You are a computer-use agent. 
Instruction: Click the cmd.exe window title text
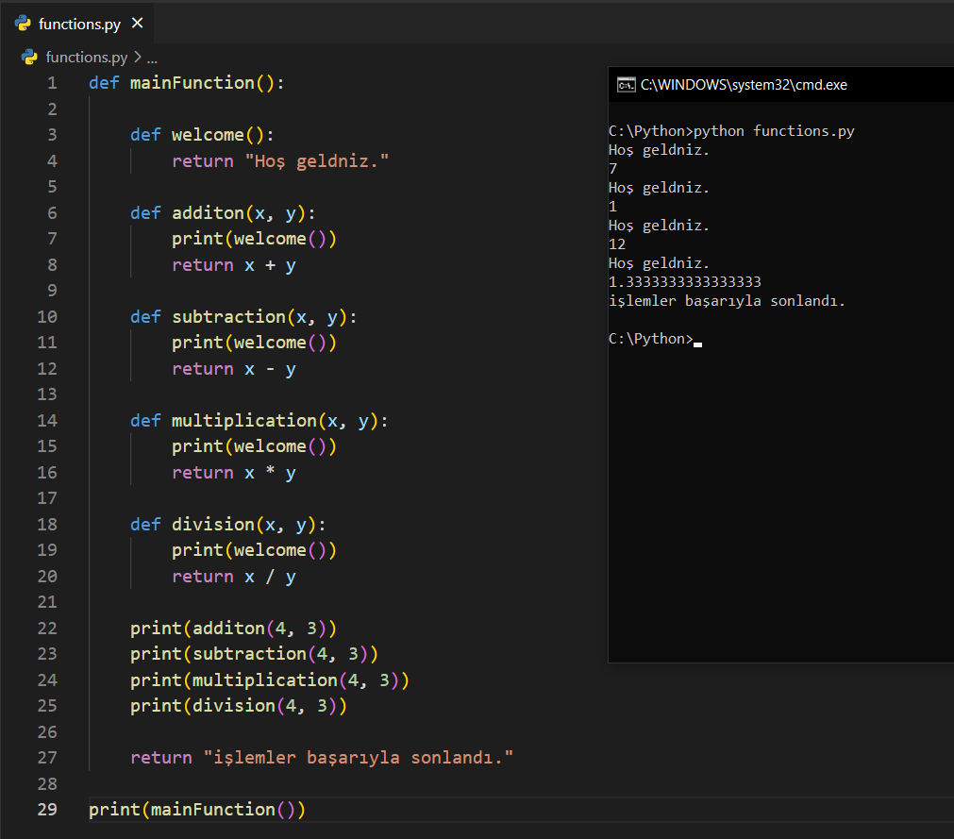pyautogui.click(x=744, y=85)
